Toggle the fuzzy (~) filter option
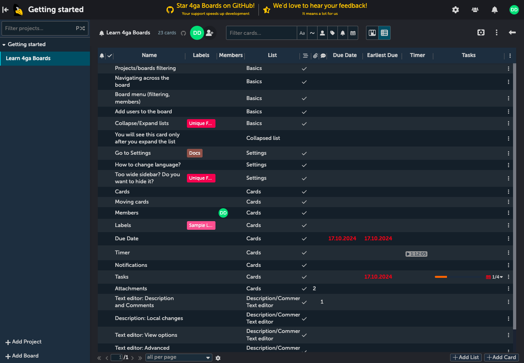524x363 pixels. coord(312,33)
